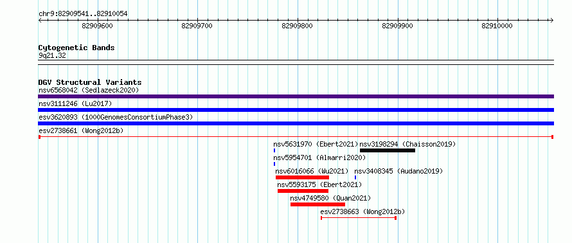Click the black nsv3198294 (Chaisson2019) bar
Screen dimensions: 572x243
coord(388,150)
